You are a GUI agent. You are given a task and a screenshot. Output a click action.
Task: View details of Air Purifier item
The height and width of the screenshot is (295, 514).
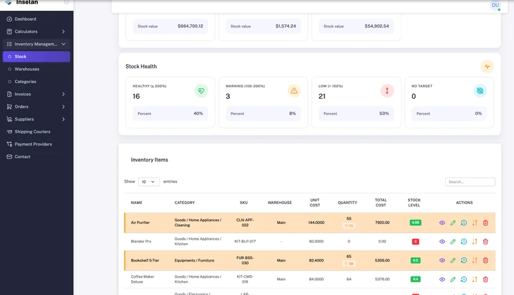(x=442, y=223)
